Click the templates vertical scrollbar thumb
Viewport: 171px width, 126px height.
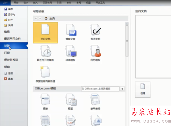pyautogui.click(x=127, y=41)
